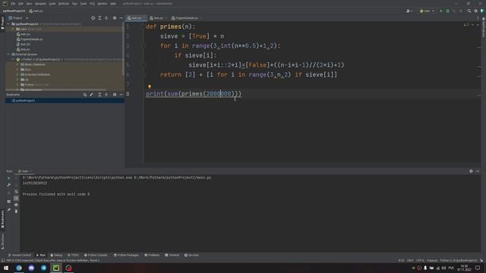
Task: Hide the Bookmarks panel
Action: 121,94
